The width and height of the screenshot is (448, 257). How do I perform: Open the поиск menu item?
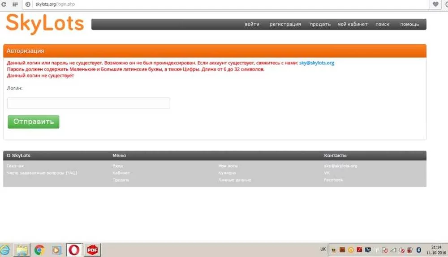[x=382, y=24]
